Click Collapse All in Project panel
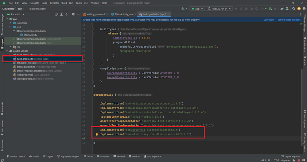307x162 pixels. click(67, 14)
